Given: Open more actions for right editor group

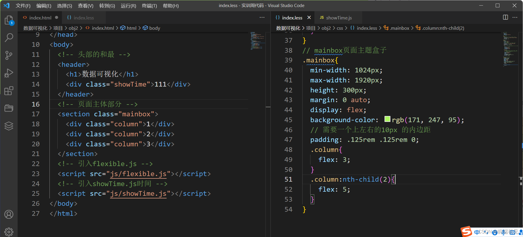Looking at the screenshot, I should pyautogui.click(x=515, y=17).
